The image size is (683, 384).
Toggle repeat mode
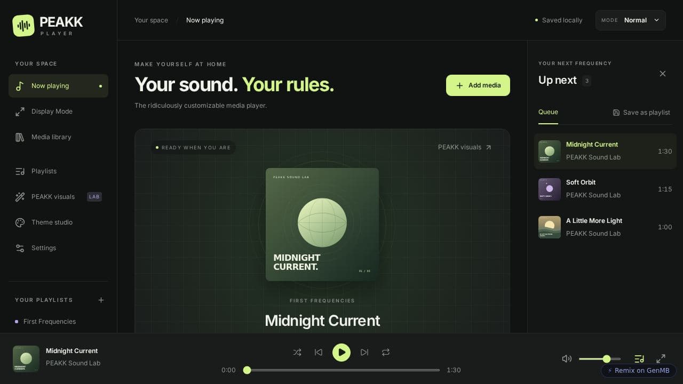coord(386,352)
